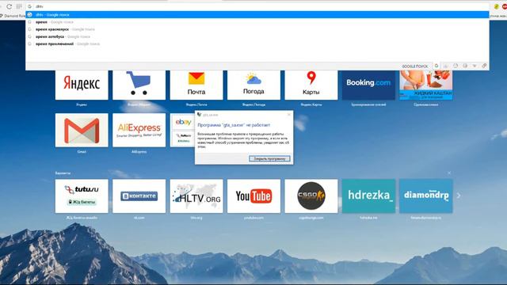This screenshot has width=507, height=285.
Task: Open the YouTube suggestion tile
Action: pyautogui.click(x=253, y=196)
